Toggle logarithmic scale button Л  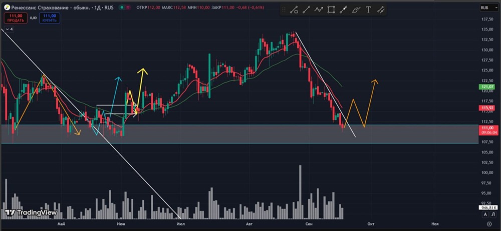point(493,214)
